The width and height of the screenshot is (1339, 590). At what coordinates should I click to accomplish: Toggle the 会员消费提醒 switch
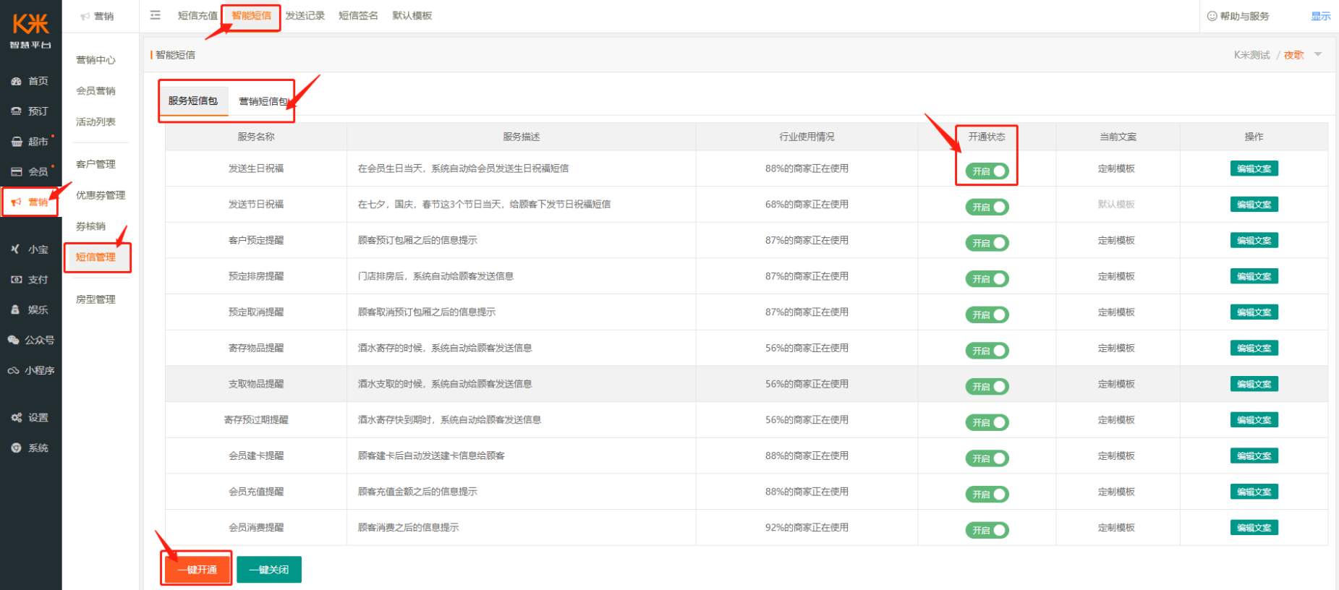[987, 530]
